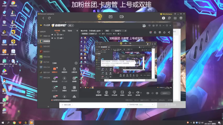Click the mode switch pill button
Viewport: 223px width, 125px height.
pos(71,25)
